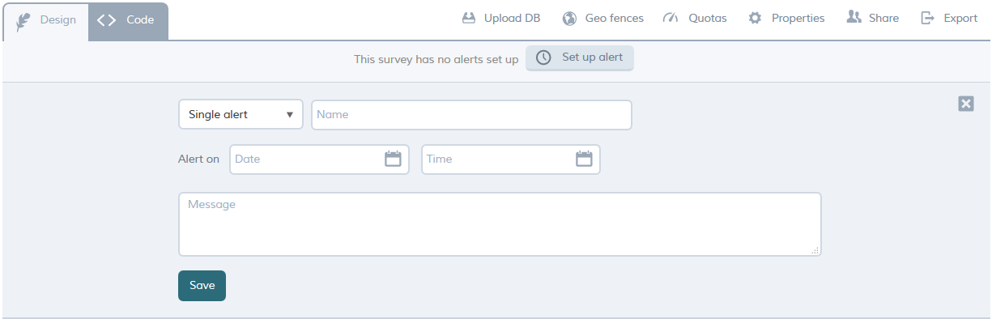The height and width of the screenshot is (319, 992).
Task: Select the Design tab
Action: coord(45,21)
